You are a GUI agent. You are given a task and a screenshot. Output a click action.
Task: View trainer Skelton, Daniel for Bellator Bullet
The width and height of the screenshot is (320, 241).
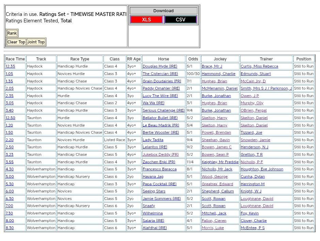coord(254,118)
